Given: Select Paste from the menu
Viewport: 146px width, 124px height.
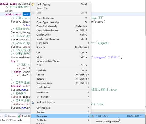Looking at the screenshot, I should click(61, 65).
